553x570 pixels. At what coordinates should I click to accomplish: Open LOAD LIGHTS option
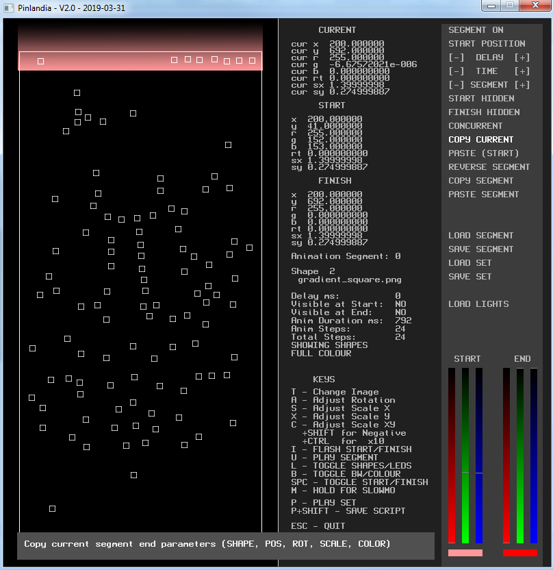point(478,304)
